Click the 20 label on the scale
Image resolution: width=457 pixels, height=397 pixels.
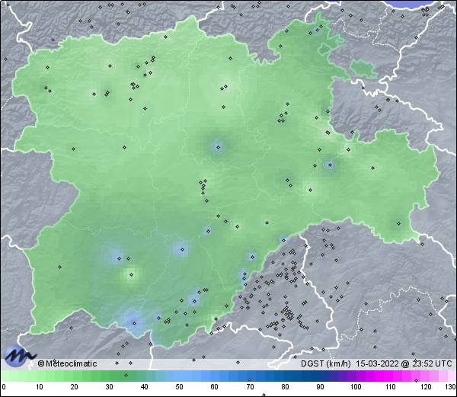(75, 387)
